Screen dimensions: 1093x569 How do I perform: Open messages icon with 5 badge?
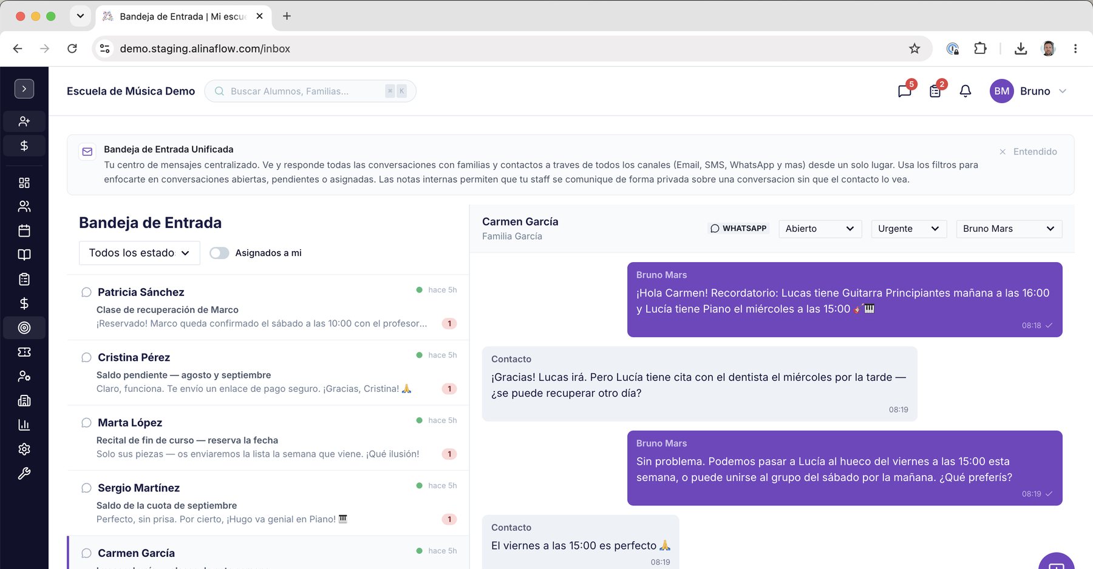[905, 91]
